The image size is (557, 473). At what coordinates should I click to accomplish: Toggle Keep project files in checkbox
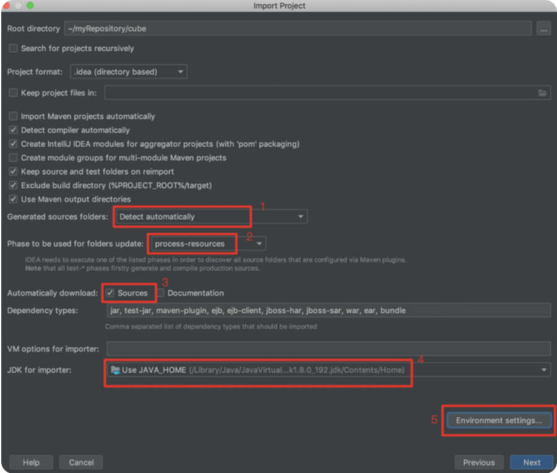click(x=13, y=93)
